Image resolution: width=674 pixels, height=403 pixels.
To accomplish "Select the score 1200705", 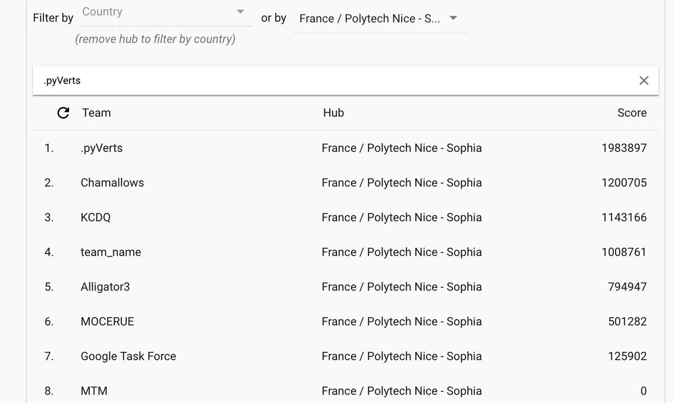I will click(624, 183).
